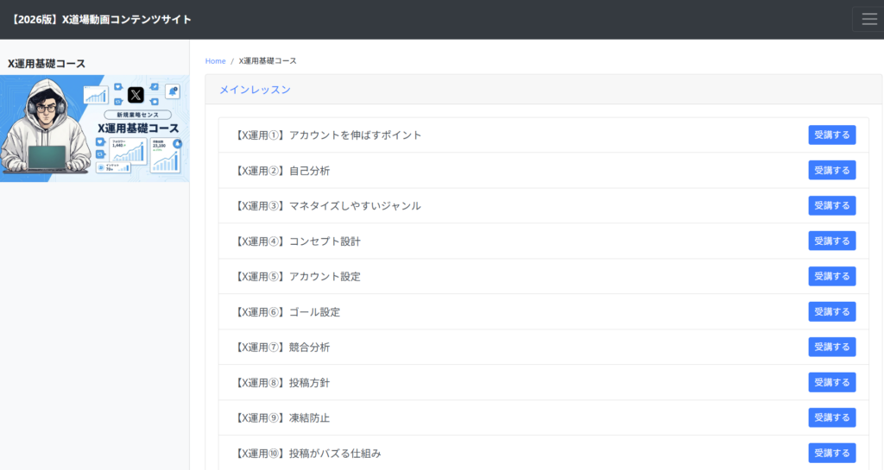
Task: Click 受講する next to コンセプト設計
Action: pos(831,241)
